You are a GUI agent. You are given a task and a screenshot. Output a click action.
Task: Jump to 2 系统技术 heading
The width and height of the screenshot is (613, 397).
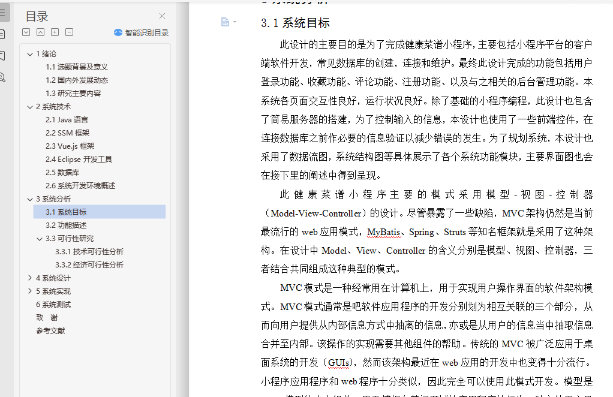pos(53,107)
